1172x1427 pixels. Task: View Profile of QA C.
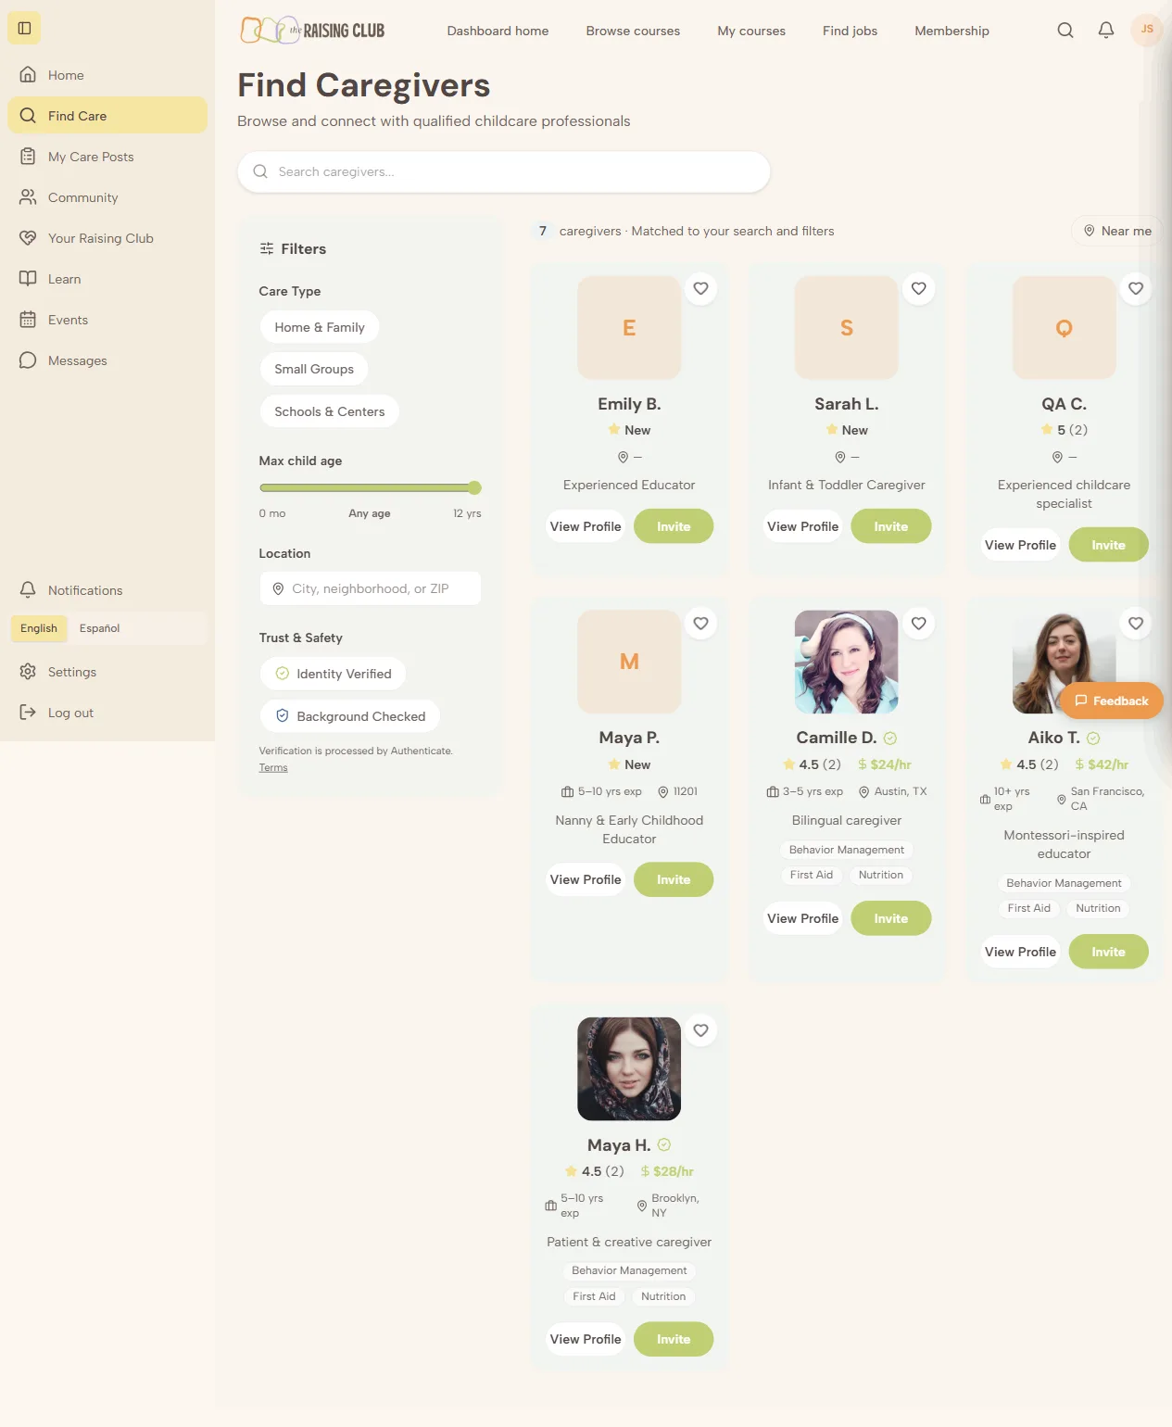[x=1020, y=545]
